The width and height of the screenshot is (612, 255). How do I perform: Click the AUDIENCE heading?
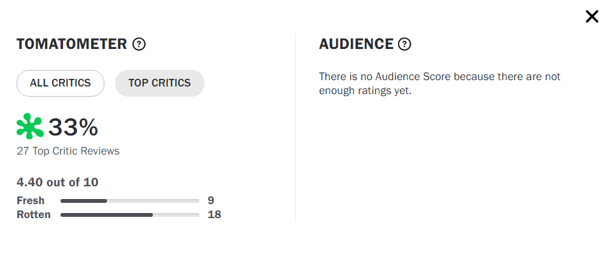point(356,45)
